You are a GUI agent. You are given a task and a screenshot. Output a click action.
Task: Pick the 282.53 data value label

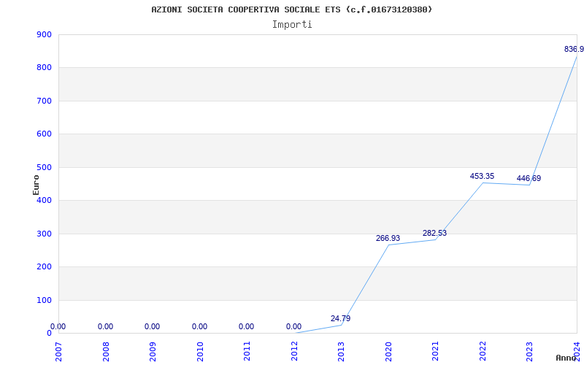[434, 233]
